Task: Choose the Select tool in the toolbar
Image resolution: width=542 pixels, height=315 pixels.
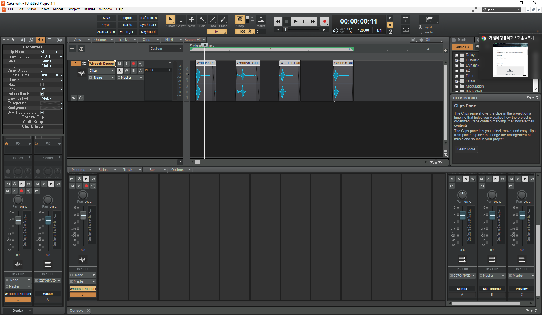Action: [x=181, y=20]
